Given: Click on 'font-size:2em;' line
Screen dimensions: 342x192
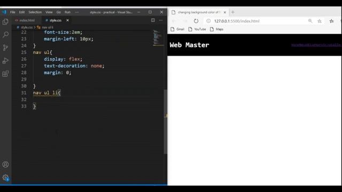Looking at the screenshot, I should (63, 32).
